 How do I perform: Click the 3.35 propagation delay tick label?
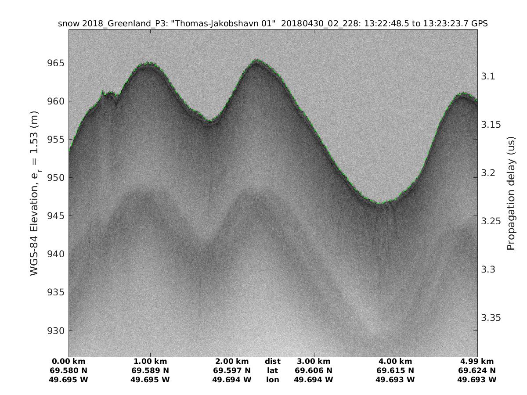[491, 317]
